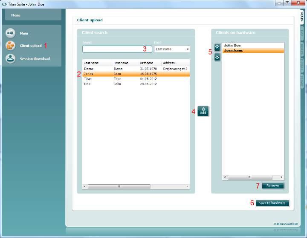Open the Field dropdown showing Last name
This screenshot has width=307, height=238.
172,49
